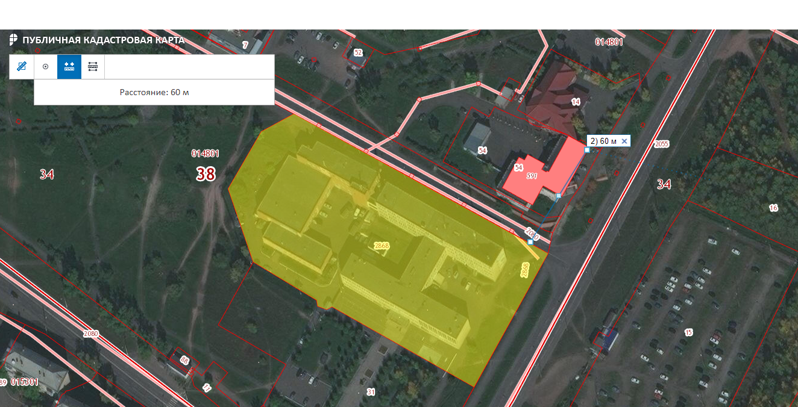The height and width of the screenshot is (407, 798).
Task: Open the ПУБЛИЧНАЯ КАДАСТРОВАЯ КАРТА title link
Action: pos(103,40)
